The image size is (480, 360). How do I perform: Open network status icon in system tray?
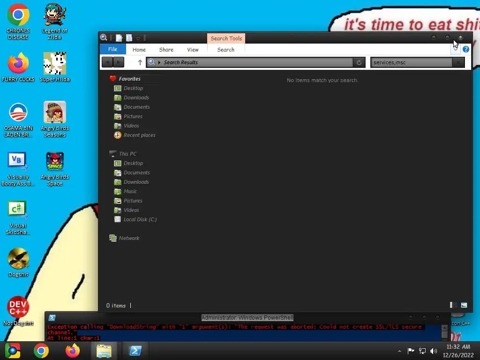point(422,351)
